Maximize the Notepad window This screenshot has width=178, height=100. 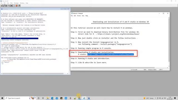(x=164, y=13)
